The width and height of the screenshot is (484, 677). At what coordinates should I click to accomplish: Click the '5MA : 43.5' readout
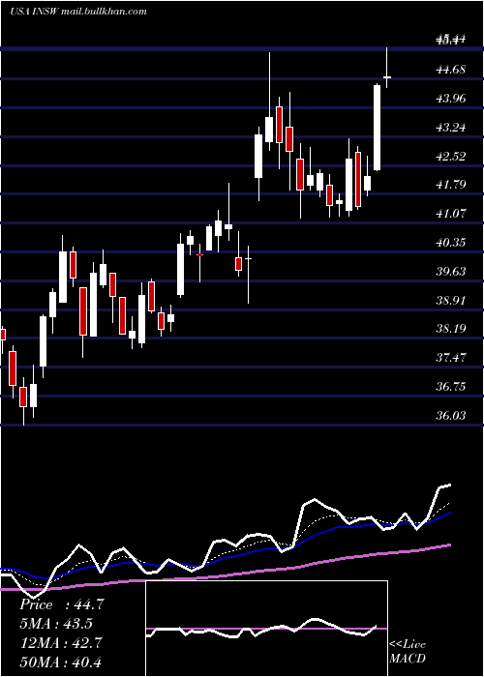(56, 624)
